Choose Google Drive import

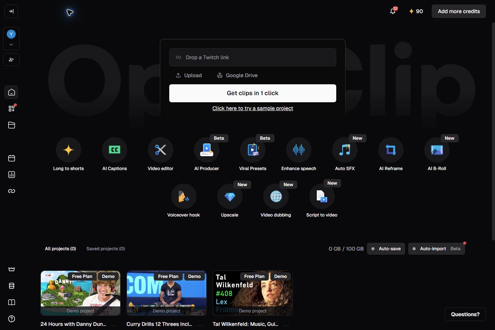click(x=237, y=75)
